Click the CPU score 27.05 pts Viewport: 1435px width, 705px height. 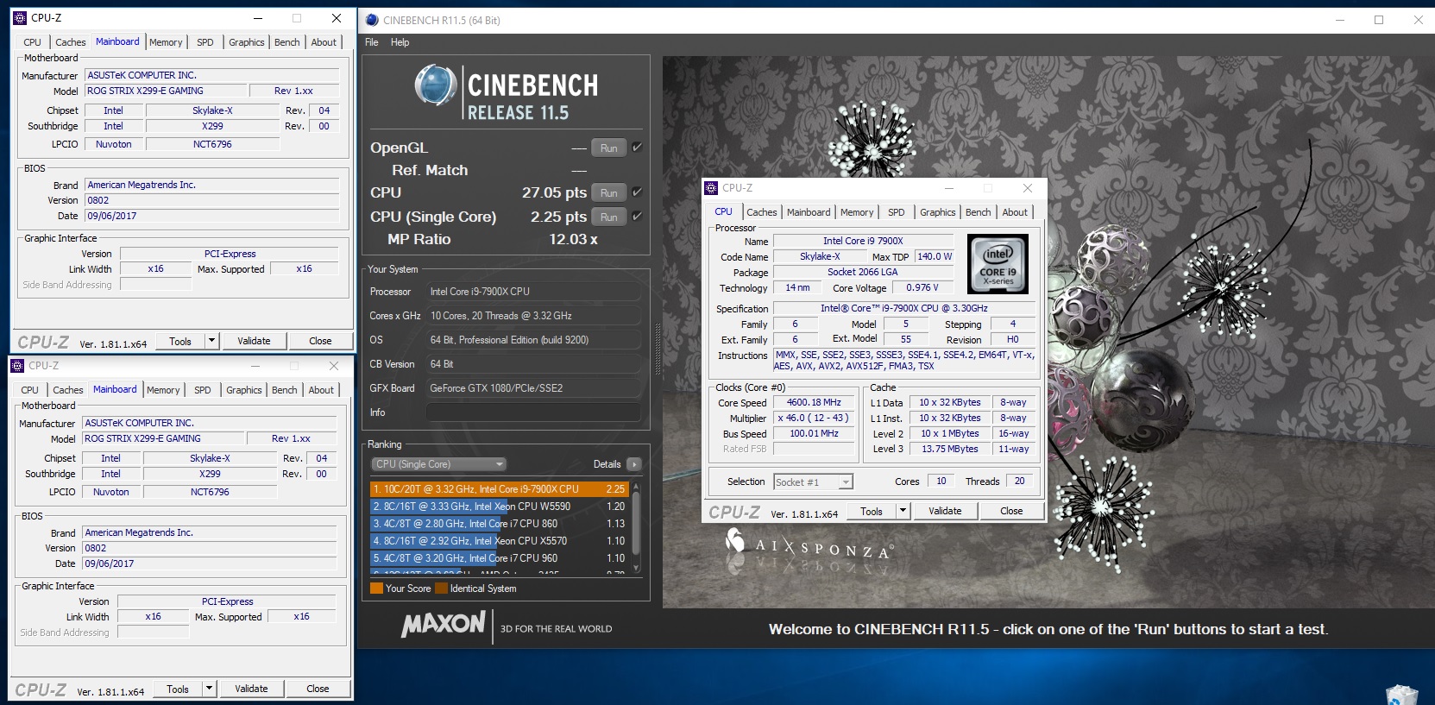[x=554, y=192]
